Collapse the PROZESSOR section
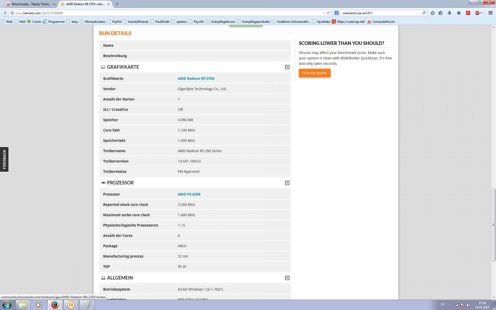The image size is (496, 310). click(287, 183)
